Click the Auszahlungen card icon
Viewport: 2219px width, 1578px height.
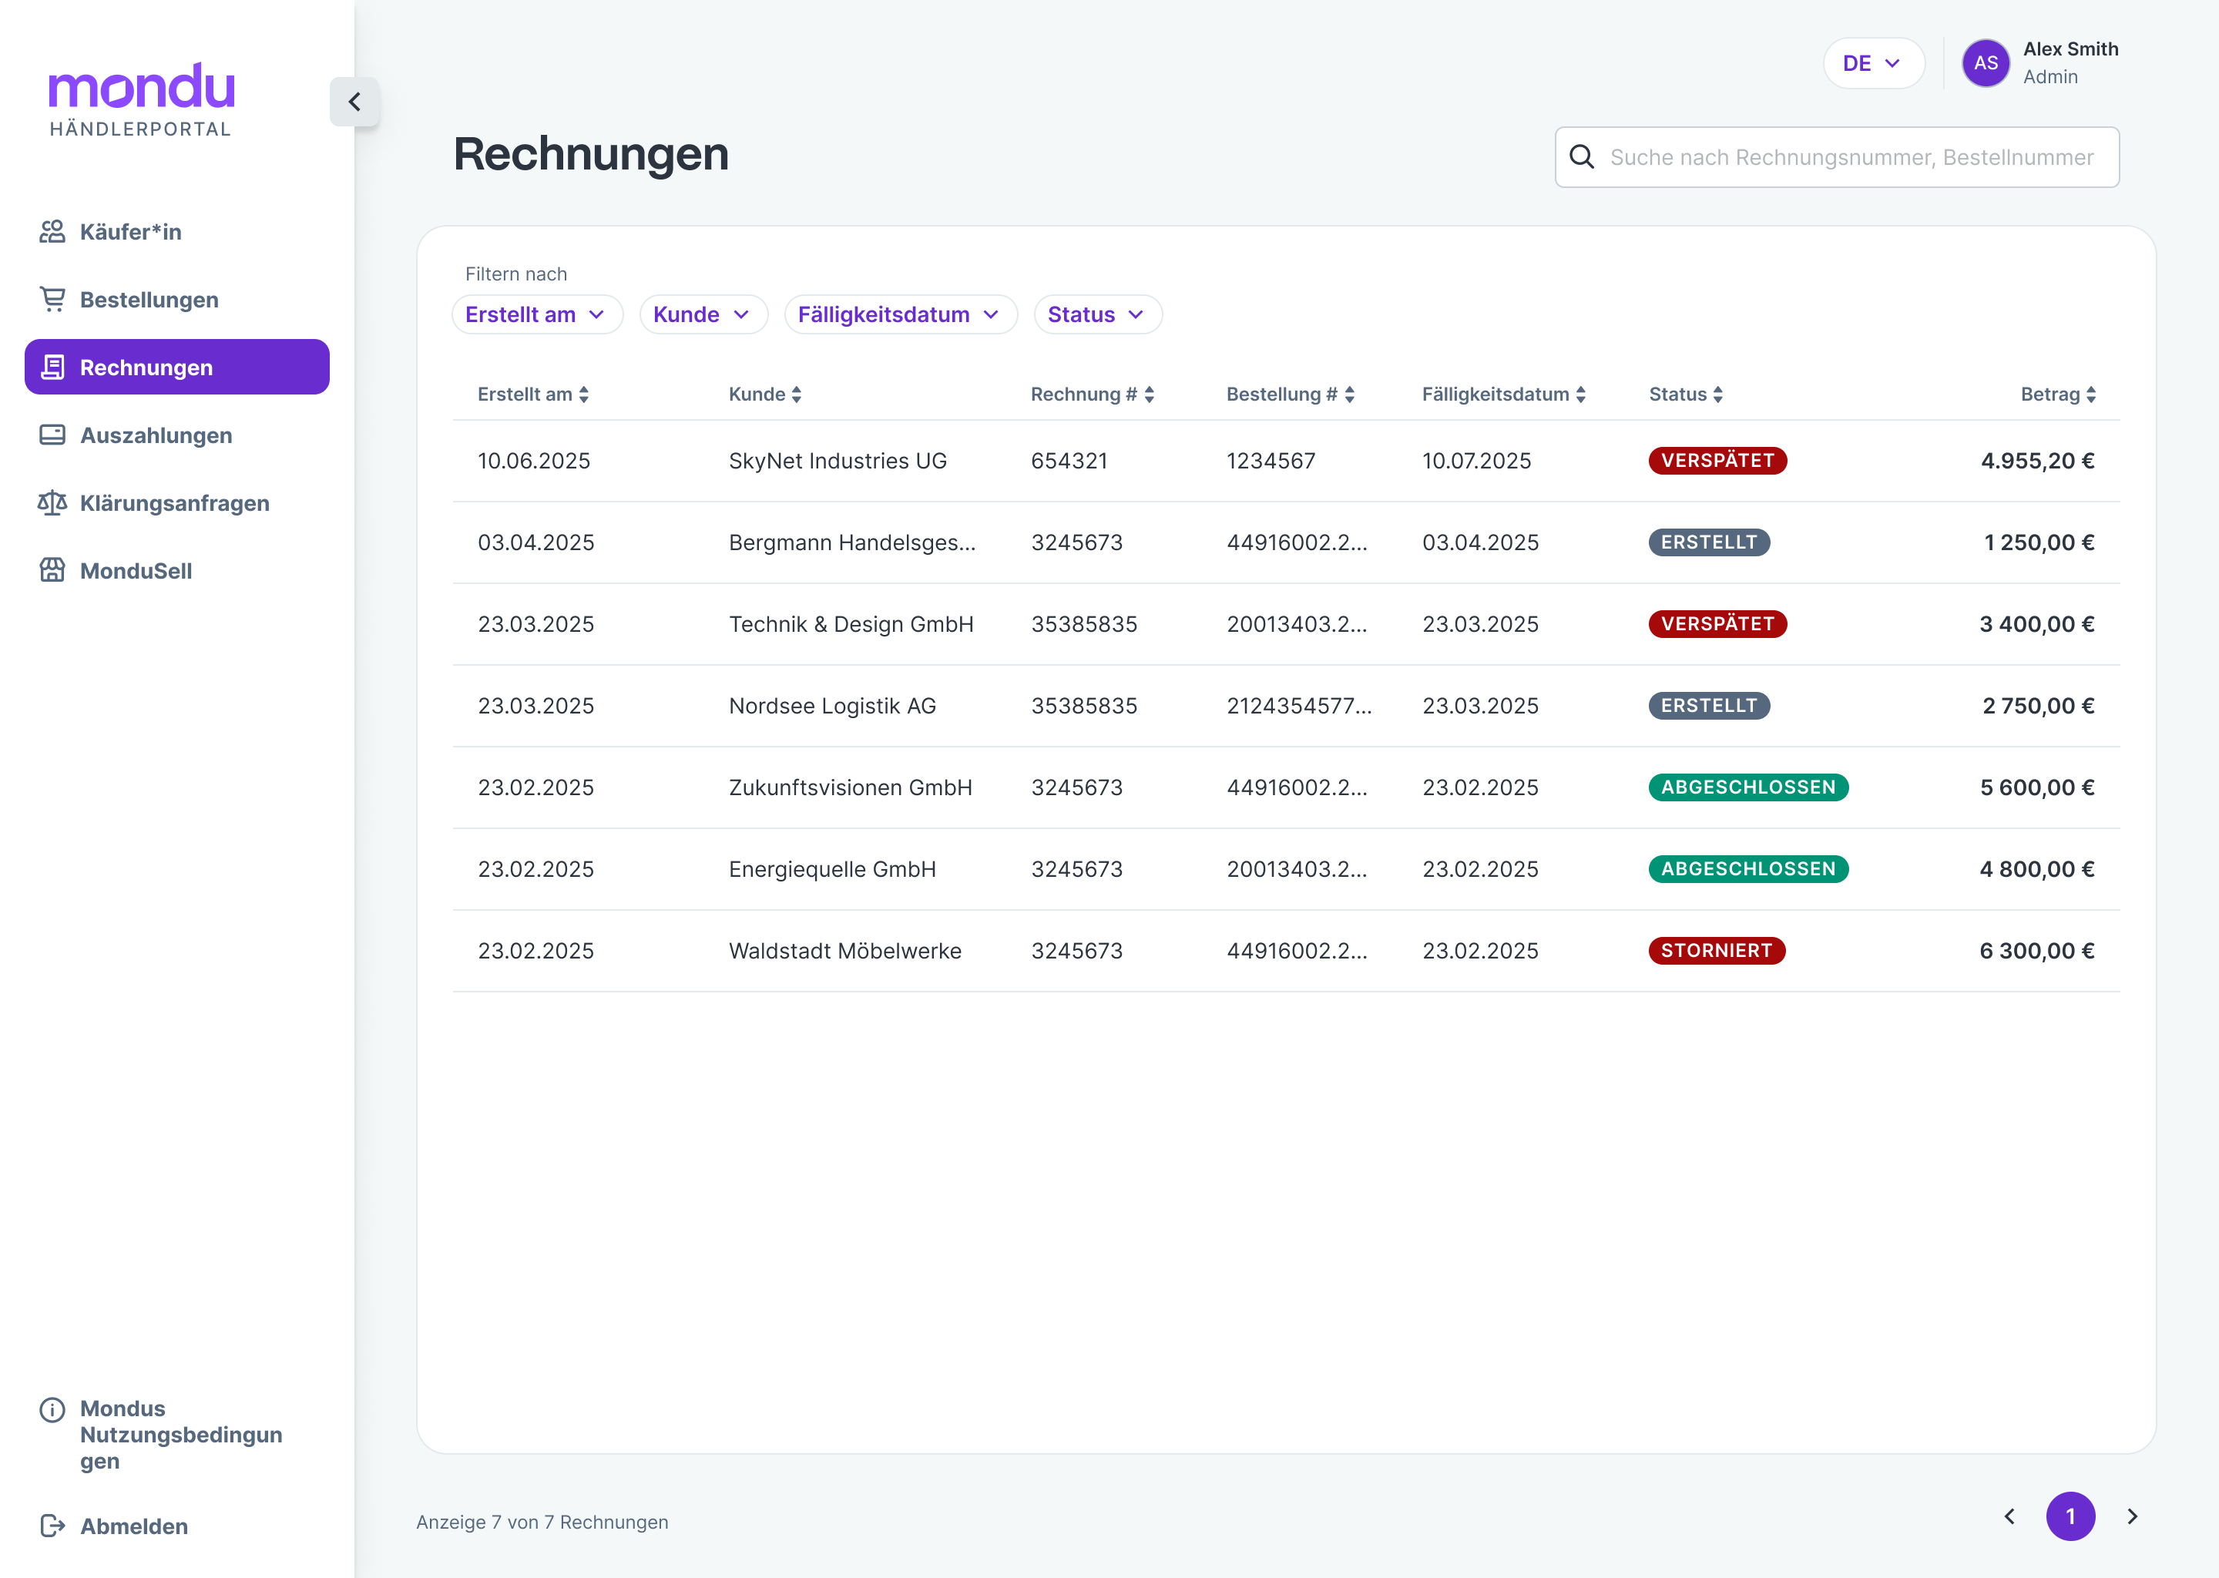coord(52,435)
